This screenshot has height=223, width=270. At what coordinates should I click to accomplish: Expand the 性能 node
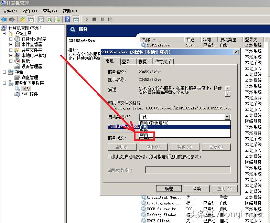pyautogui.click(x=11, y=61)
